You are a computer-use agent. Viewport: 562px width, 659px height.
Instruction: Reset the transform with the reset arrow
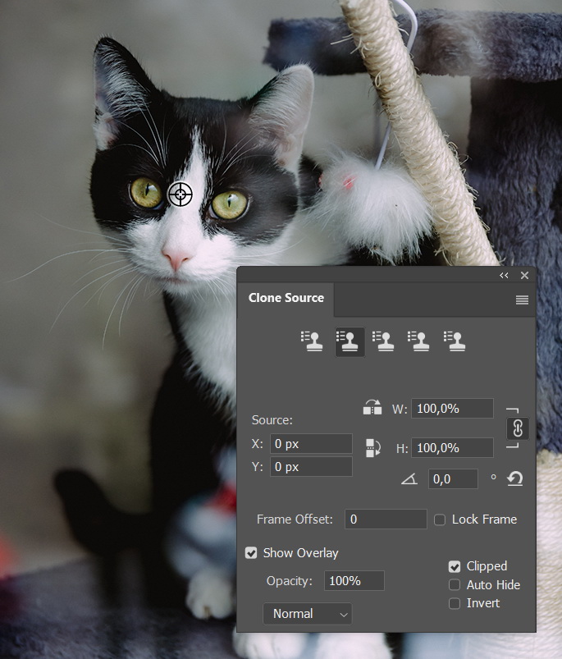515,478
